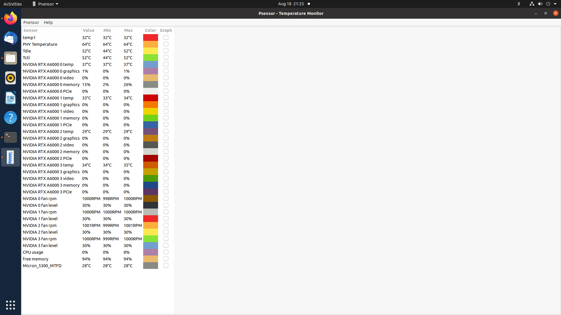Select NVIDIA RTX A6000 1 graphics sensor
Viewport: 561px width, 315px height.
[98, 104]
